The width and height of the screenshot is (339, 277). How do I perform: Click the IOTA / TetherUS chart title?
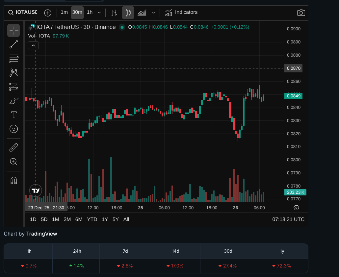pos(76,27)
